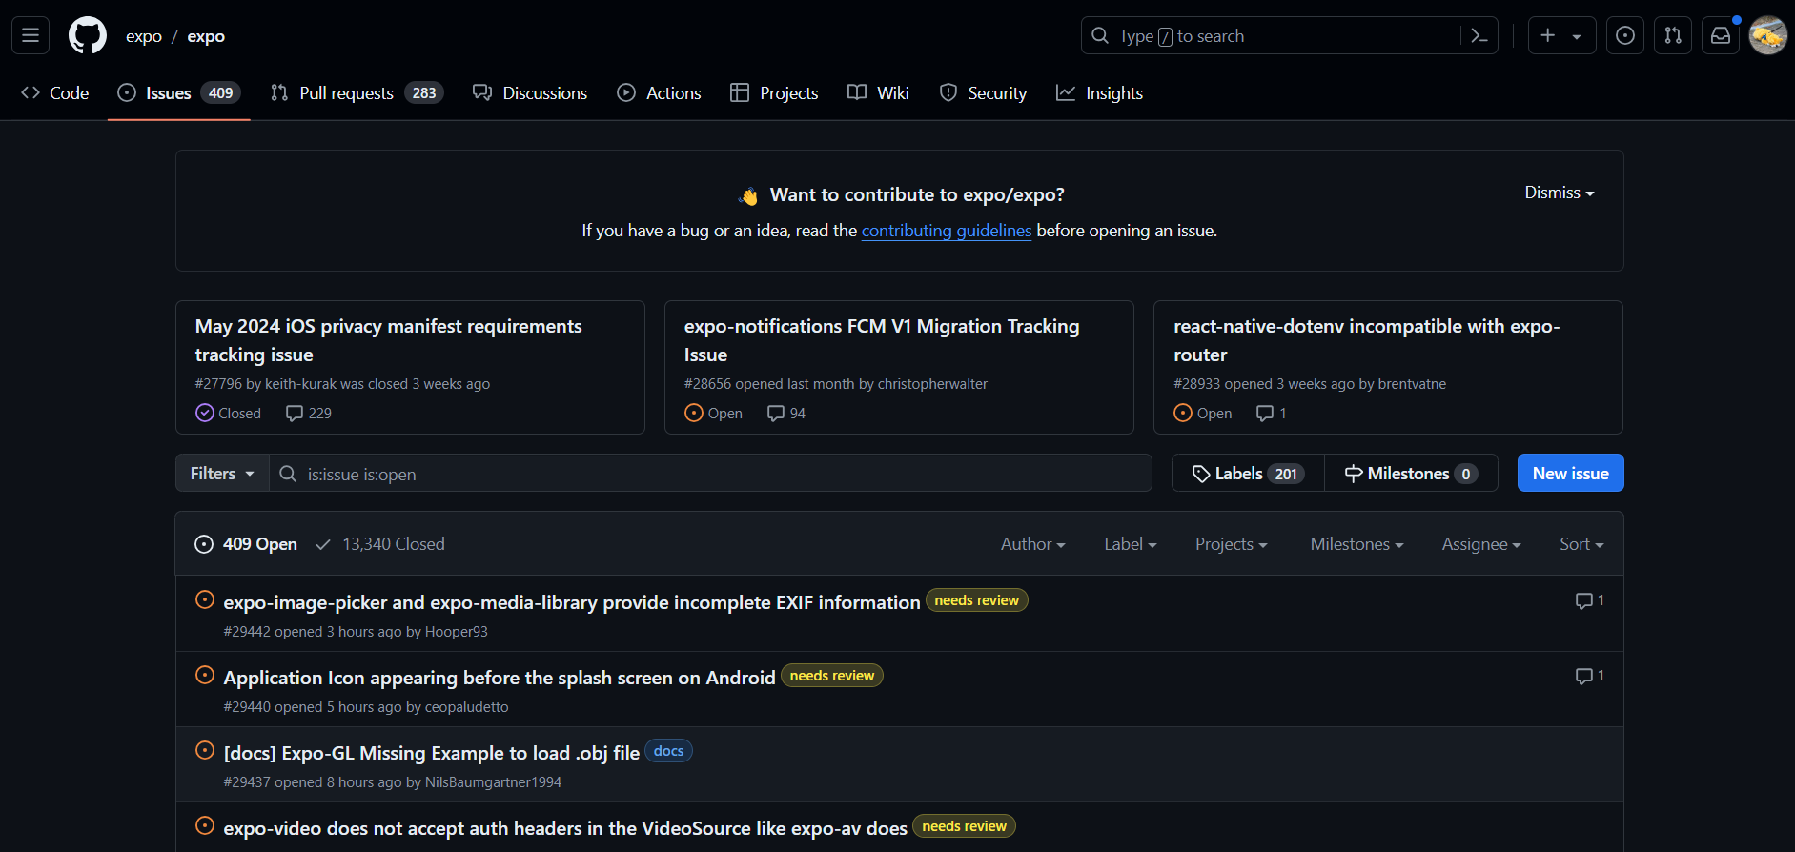Click the New issue button
This screenshot has height=852, width=1795.
1570,473
